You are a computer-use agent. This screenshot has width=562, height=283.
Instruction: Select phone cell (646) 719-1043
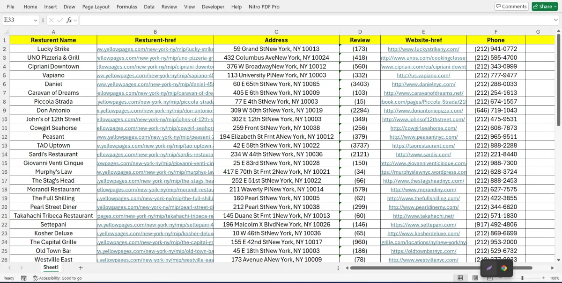click(x=495, y=110)
